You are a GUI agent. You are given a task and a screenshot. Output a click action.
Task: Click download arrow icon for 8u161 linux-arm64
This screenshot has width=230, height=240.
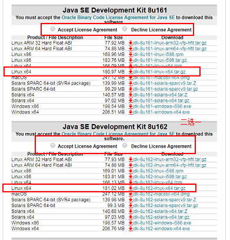point(131,49)
